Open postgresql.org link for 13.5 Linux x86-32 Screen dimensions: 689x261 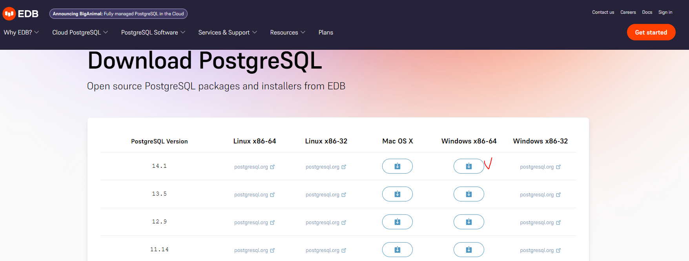[326, 195]
